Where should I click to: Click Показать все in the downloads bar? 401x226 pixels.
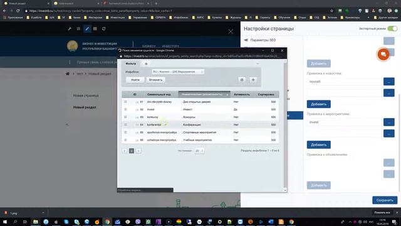tap(382, 213)
